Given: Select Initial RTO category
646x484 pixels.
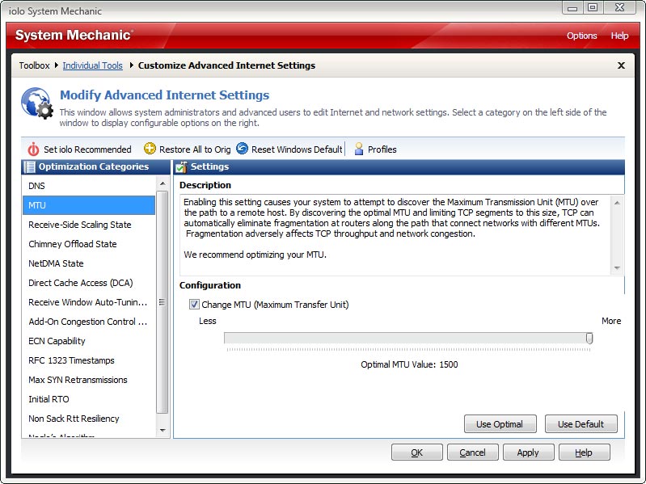Looking at the screenshot, I should pos(89,399).
